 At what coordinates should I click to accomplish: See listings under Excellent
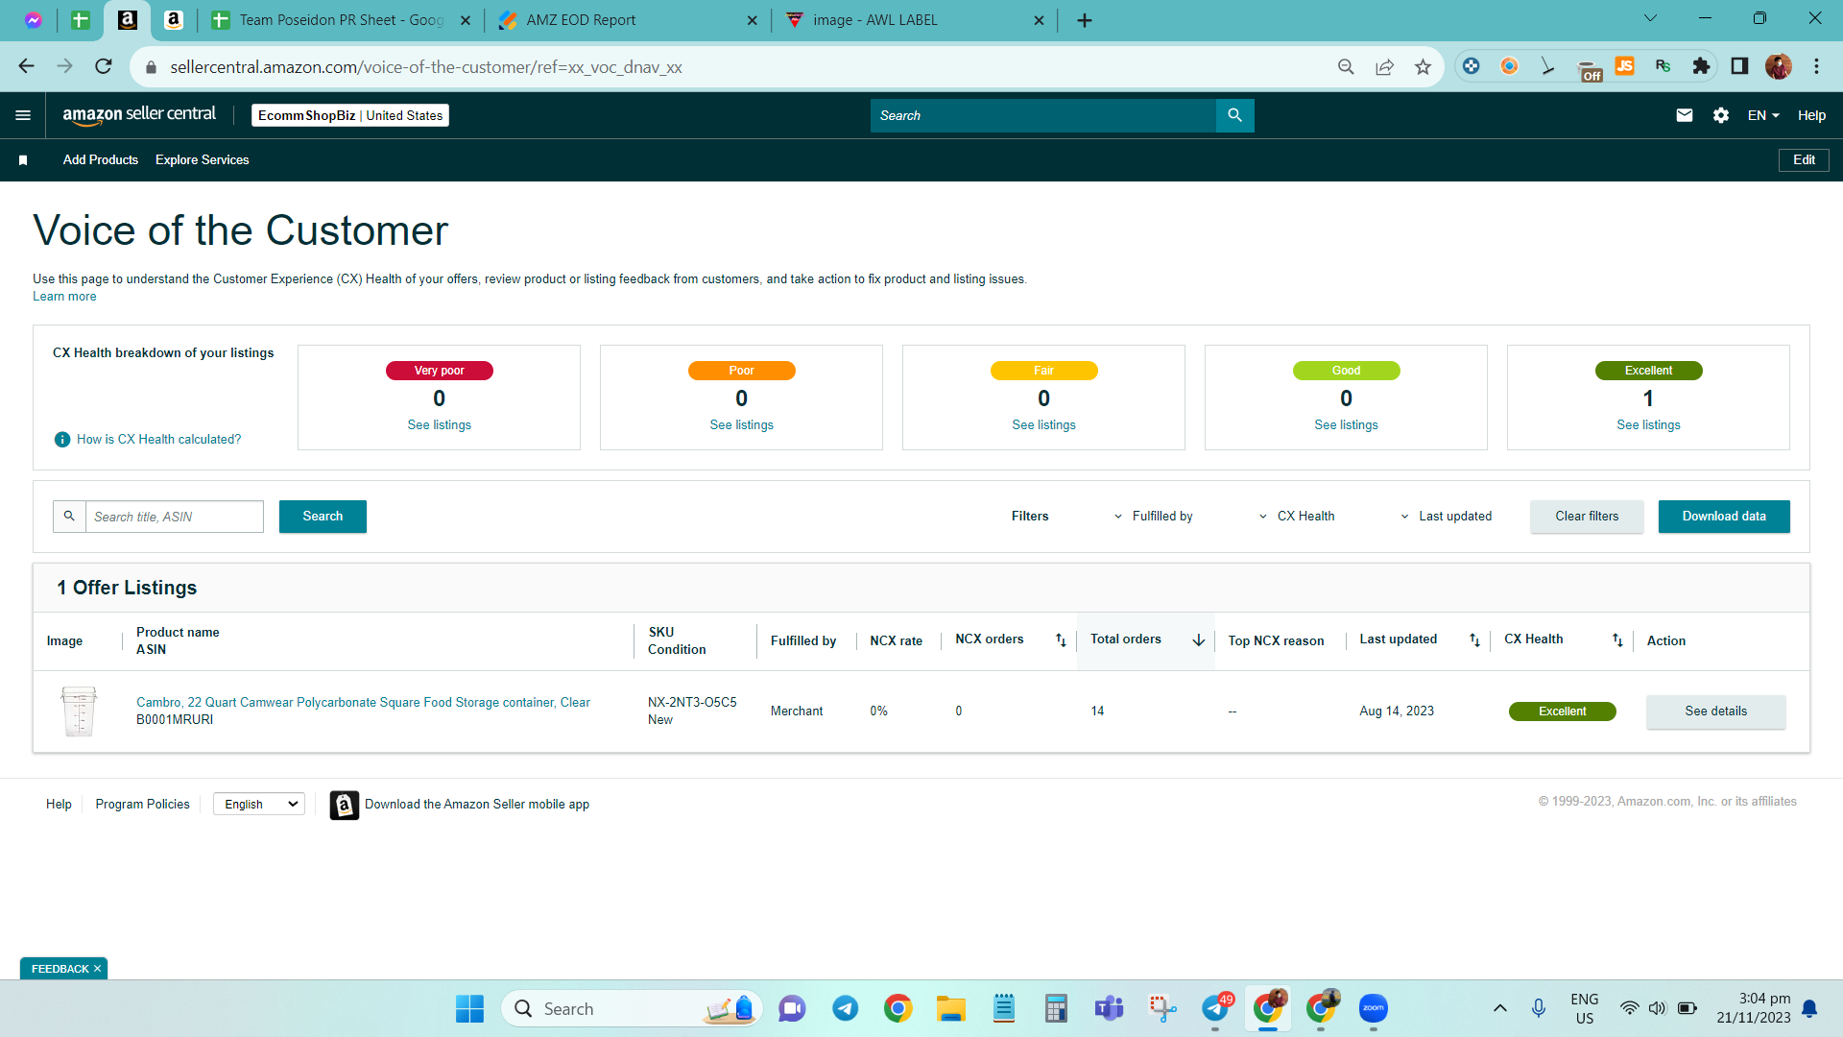coord(1648,425)
